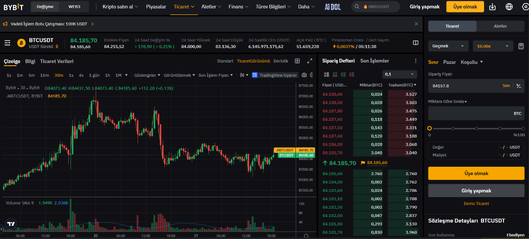Expand the Finans menu
The width and height of the screenshot is (529, 239).
(x=238, y=7)
